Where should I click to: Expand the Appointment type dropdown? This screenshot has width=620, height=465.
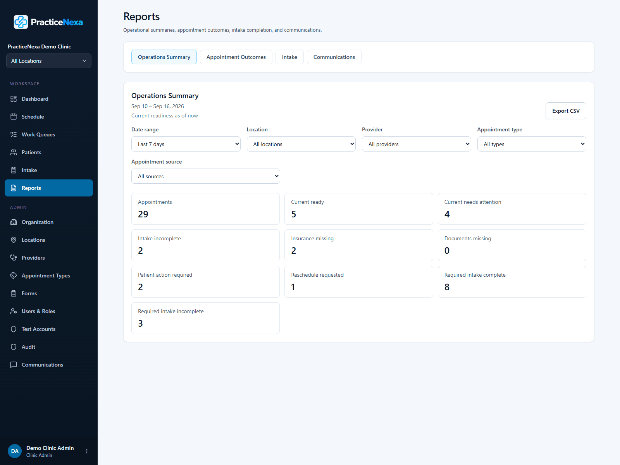tap(532, 144)
